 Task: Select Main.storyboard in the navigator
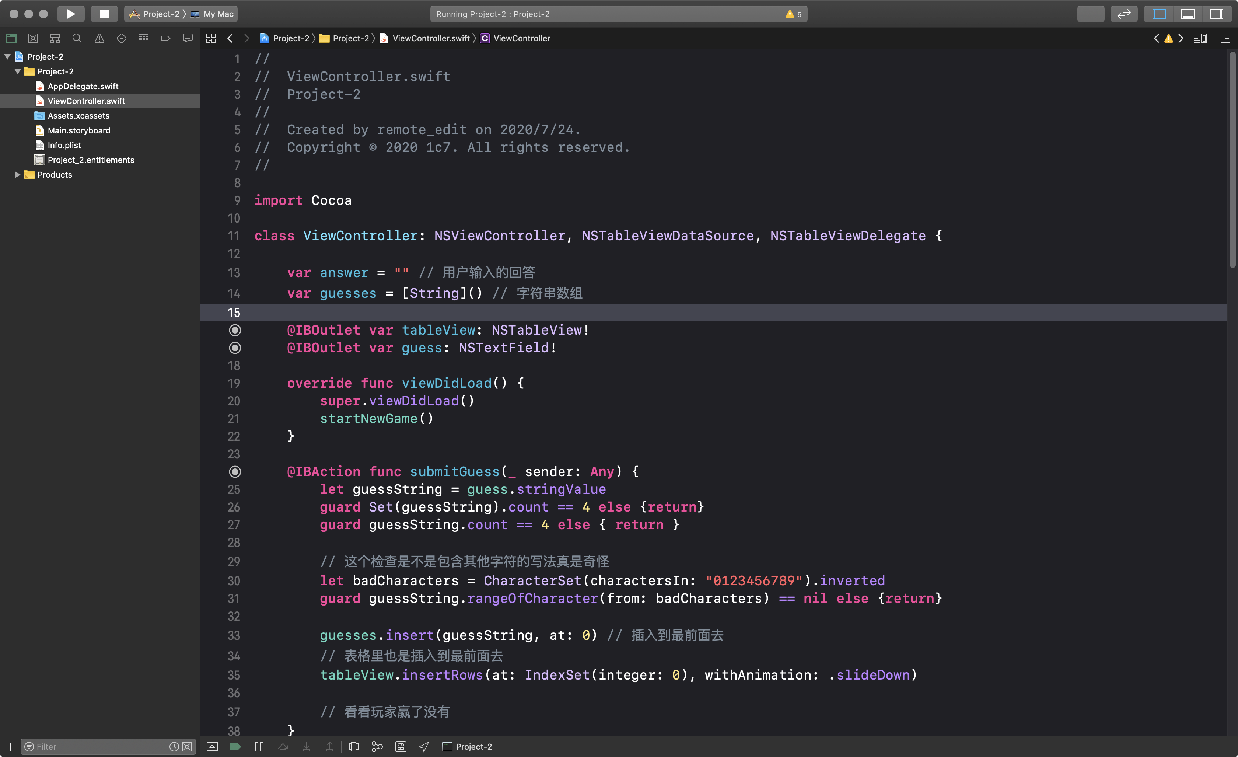coord(79,130)
